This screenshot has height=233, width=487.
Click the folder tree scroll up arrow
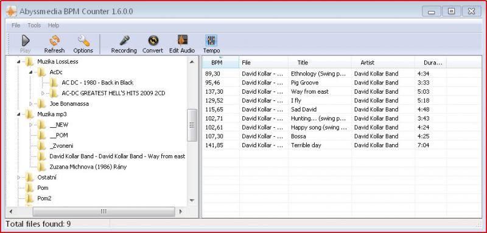point(192,61)
